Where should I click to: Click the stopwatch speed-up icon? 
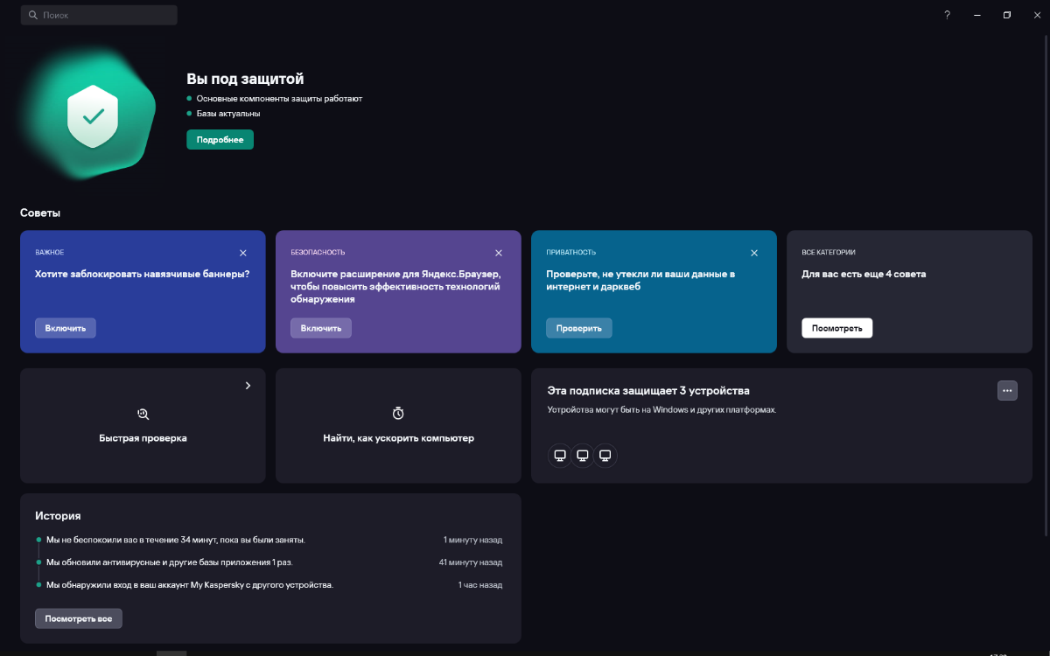click(398, 413)
